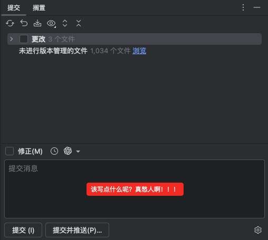Click the 提交 (I) commit button
The image size is (268, 240).
tap(23, 230)
